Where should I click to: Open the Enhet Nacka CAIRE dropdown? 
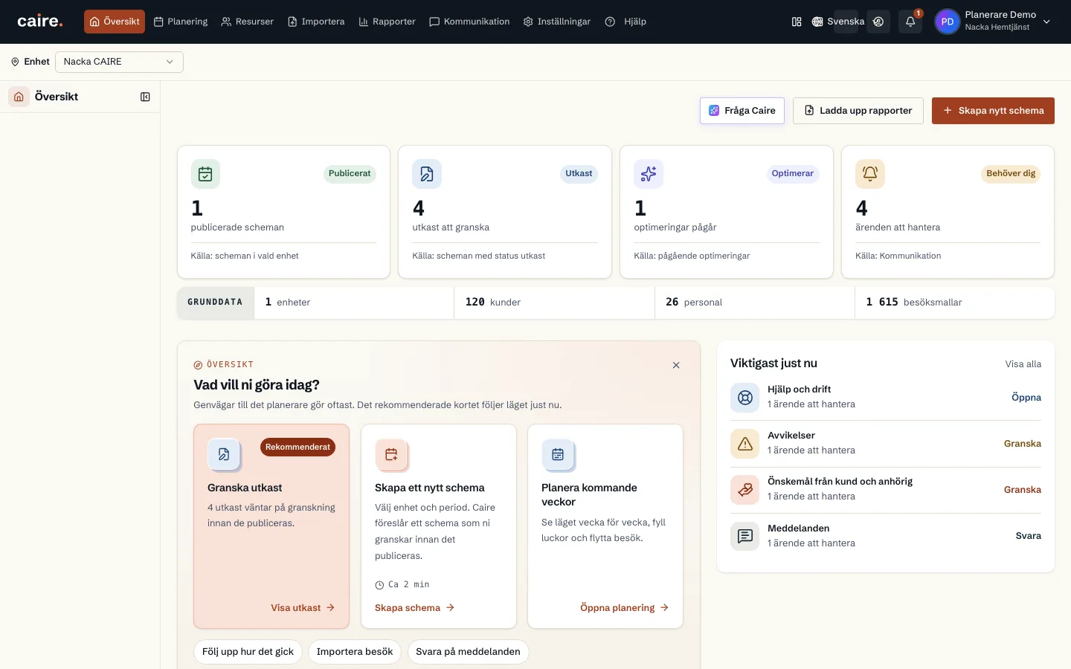click(119, 62)
